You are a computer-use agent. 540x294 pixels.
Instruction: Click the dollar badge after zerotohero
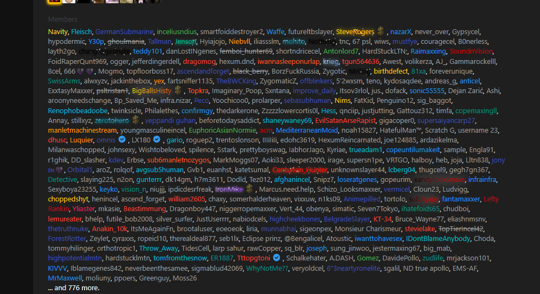pyautogui.click(x=136, y=120)
